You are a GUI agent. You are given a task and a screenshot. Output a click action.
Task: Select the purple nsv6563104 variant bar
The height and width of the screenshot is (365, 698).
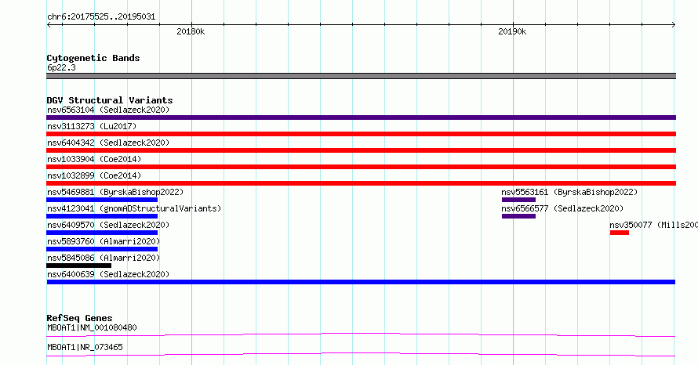tap(361, 117)
